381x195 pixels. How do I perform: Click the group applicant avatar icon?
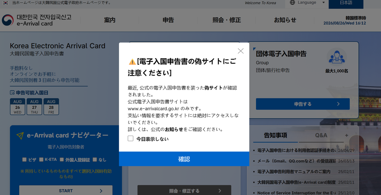point(336,57)
